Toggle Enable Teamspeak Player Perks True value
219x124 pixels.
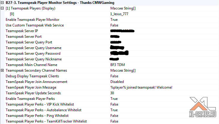(x=114, y=99)
